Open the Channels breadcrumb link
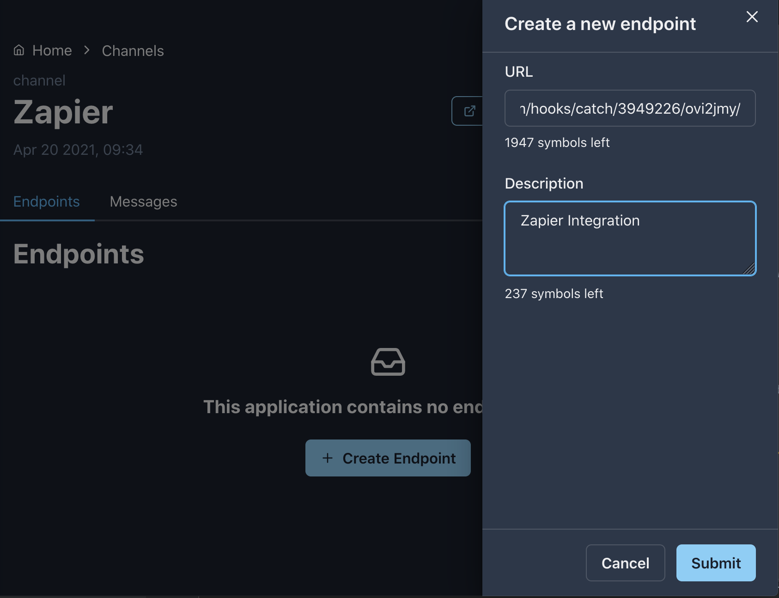 [133, 51]
